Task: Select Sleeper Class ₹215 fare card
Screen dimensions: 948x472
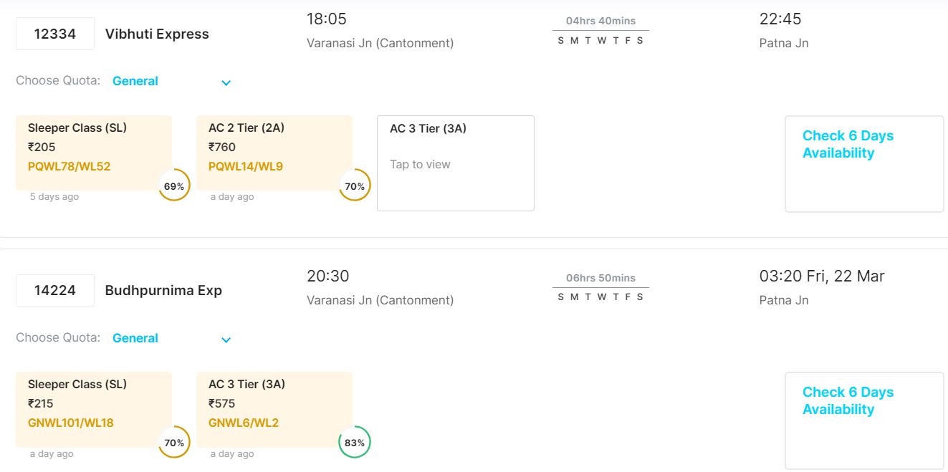Action: tap(93, 408)
